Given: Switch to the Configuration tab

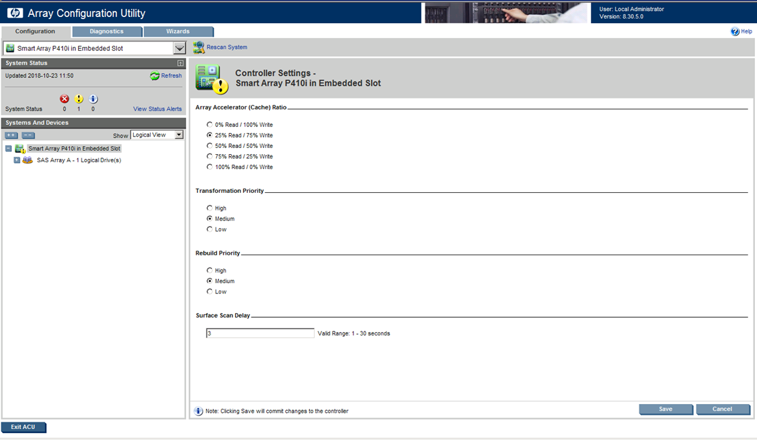Looking at the screenshot, I should coord(35,31).
